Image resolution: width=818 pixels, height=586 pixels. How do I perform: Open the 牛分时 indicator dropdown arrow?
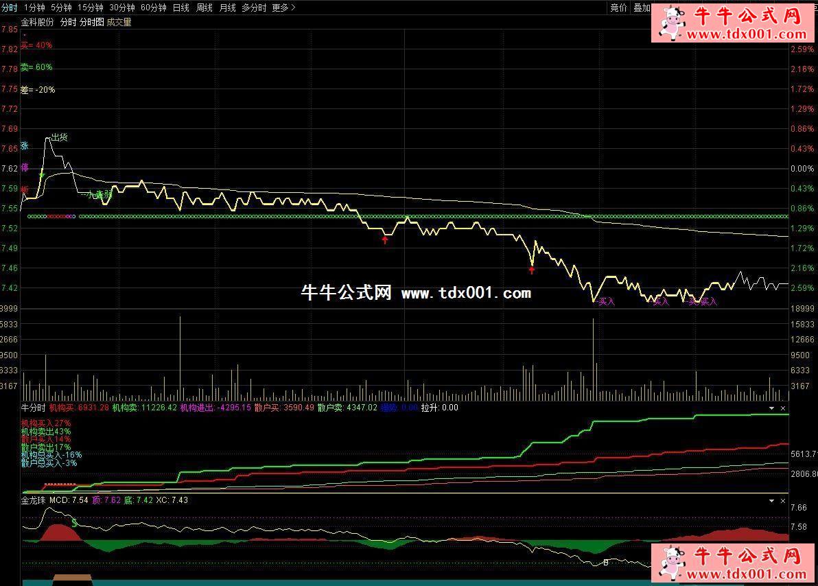click(771, 408)
